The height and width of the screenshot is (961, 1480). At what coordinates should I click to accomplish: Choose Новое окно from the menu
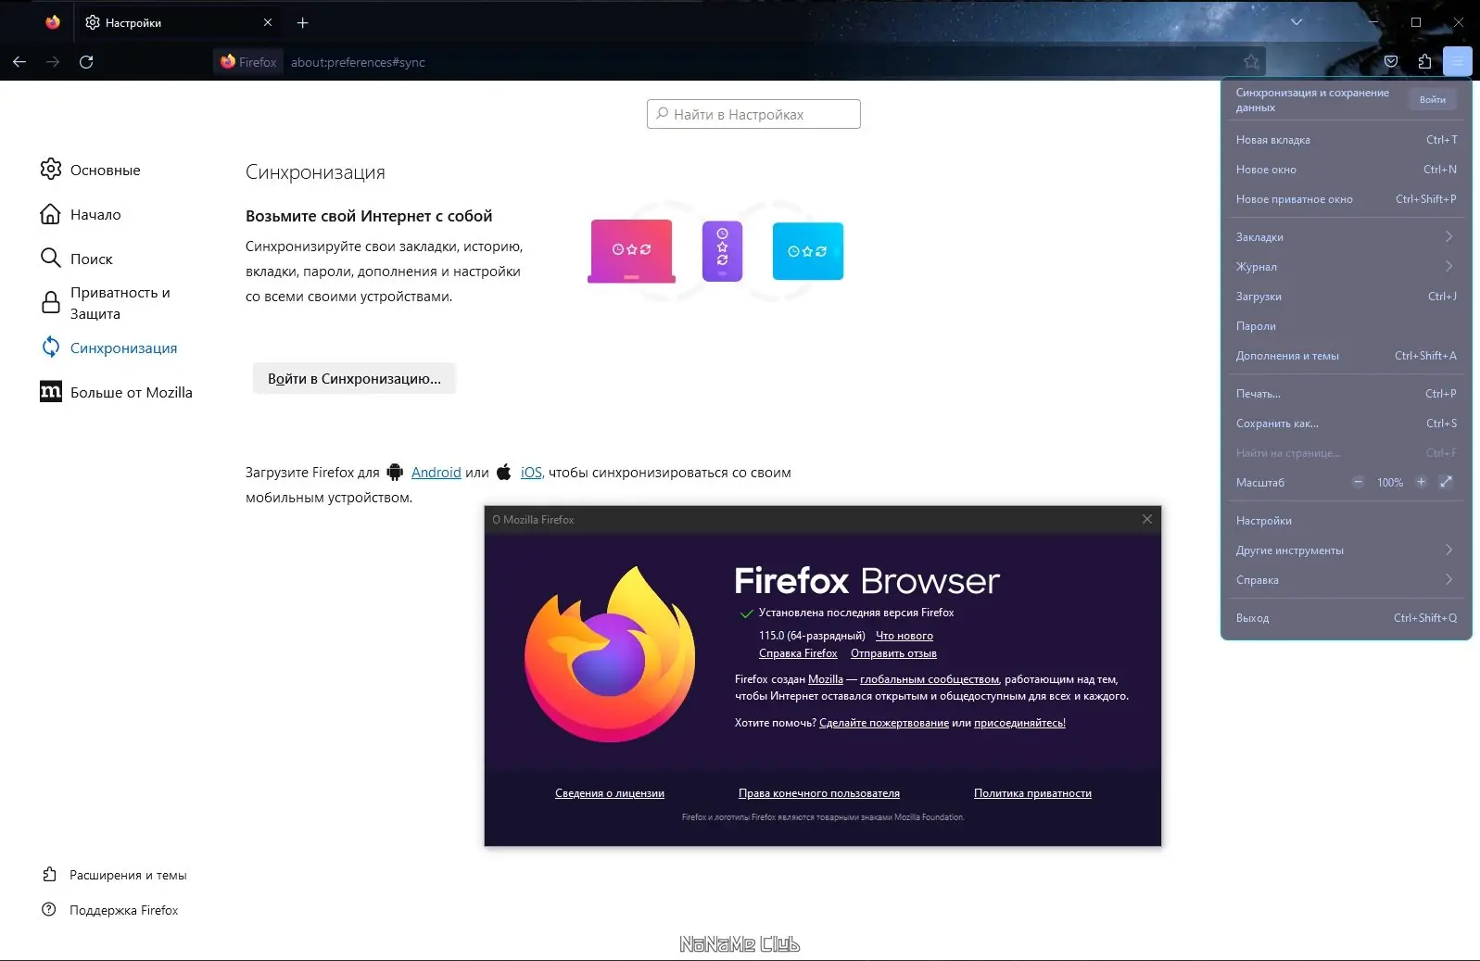(x=1347, y=170)
